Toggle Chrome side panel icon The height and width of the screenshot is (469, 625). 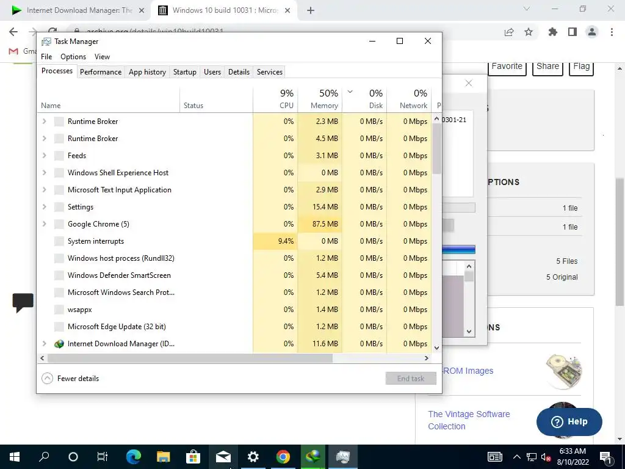pos(573,32)
